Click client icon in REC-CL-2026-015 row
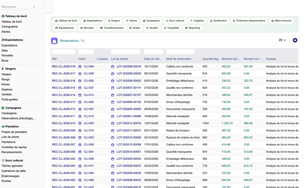 [80, 88]
